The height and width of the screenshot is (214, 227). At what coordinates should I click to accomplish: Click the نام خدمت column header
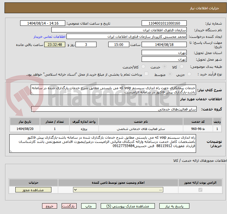click(x=141, y=122)
